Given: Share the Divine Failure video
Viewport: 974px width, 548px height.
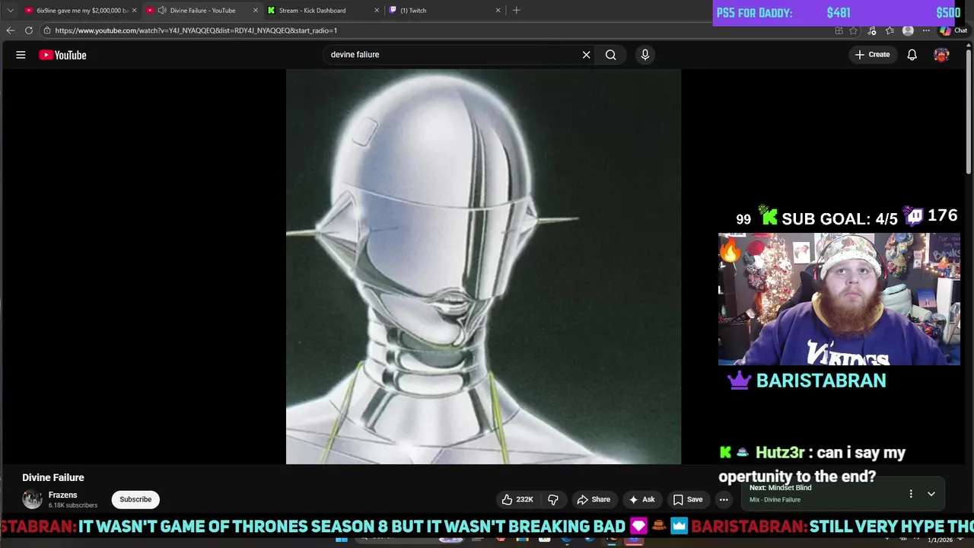Looking at the screenshot, I should pos(594,499).
